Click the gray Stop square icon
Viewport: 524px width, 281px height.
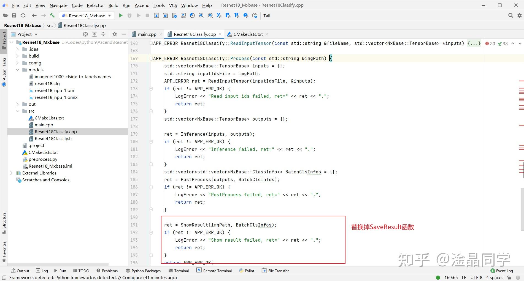point(147,16)
